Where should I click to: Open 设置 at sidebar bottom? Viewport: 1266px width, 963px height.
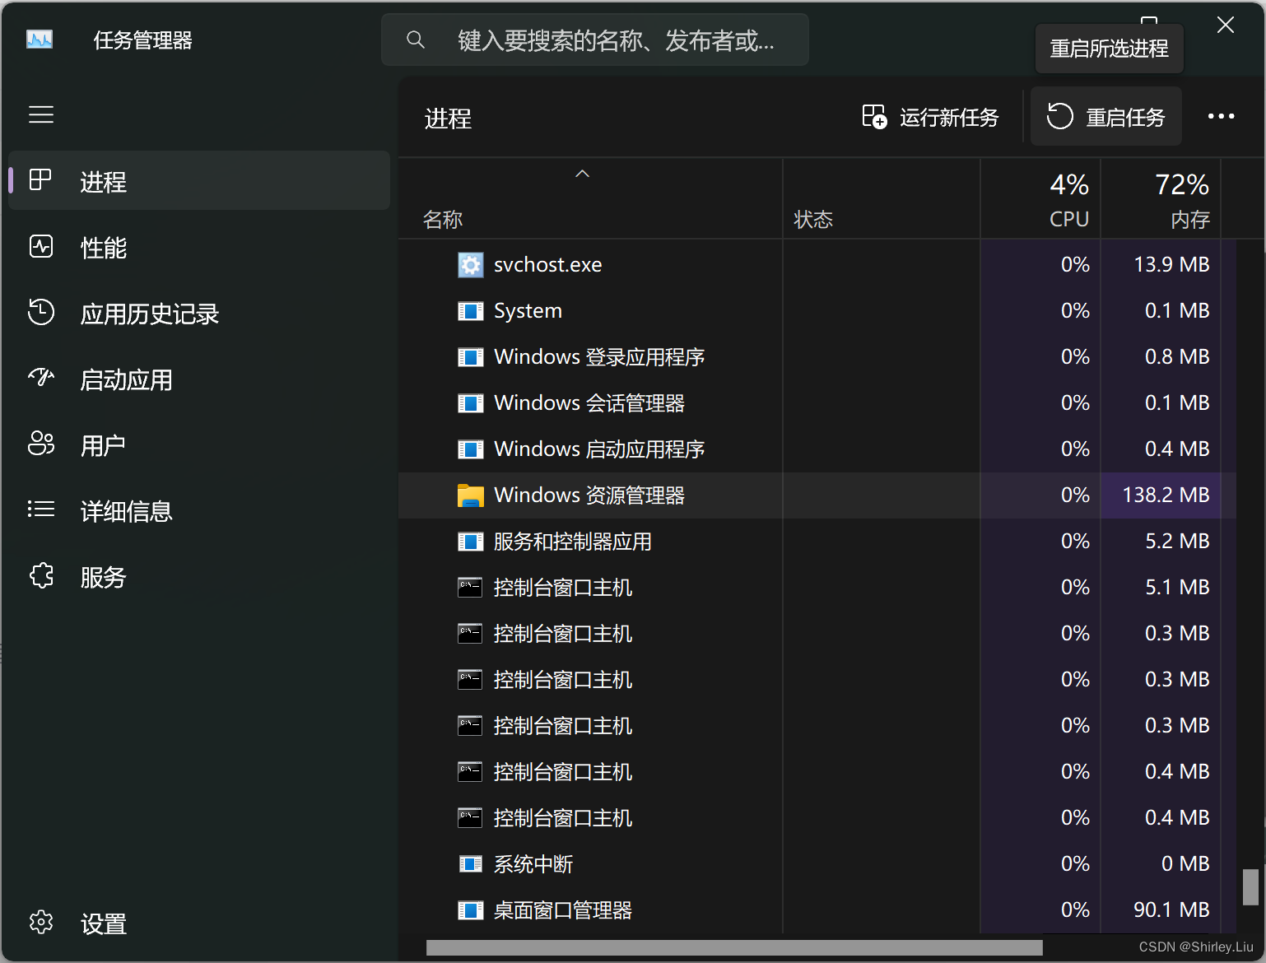199,923
